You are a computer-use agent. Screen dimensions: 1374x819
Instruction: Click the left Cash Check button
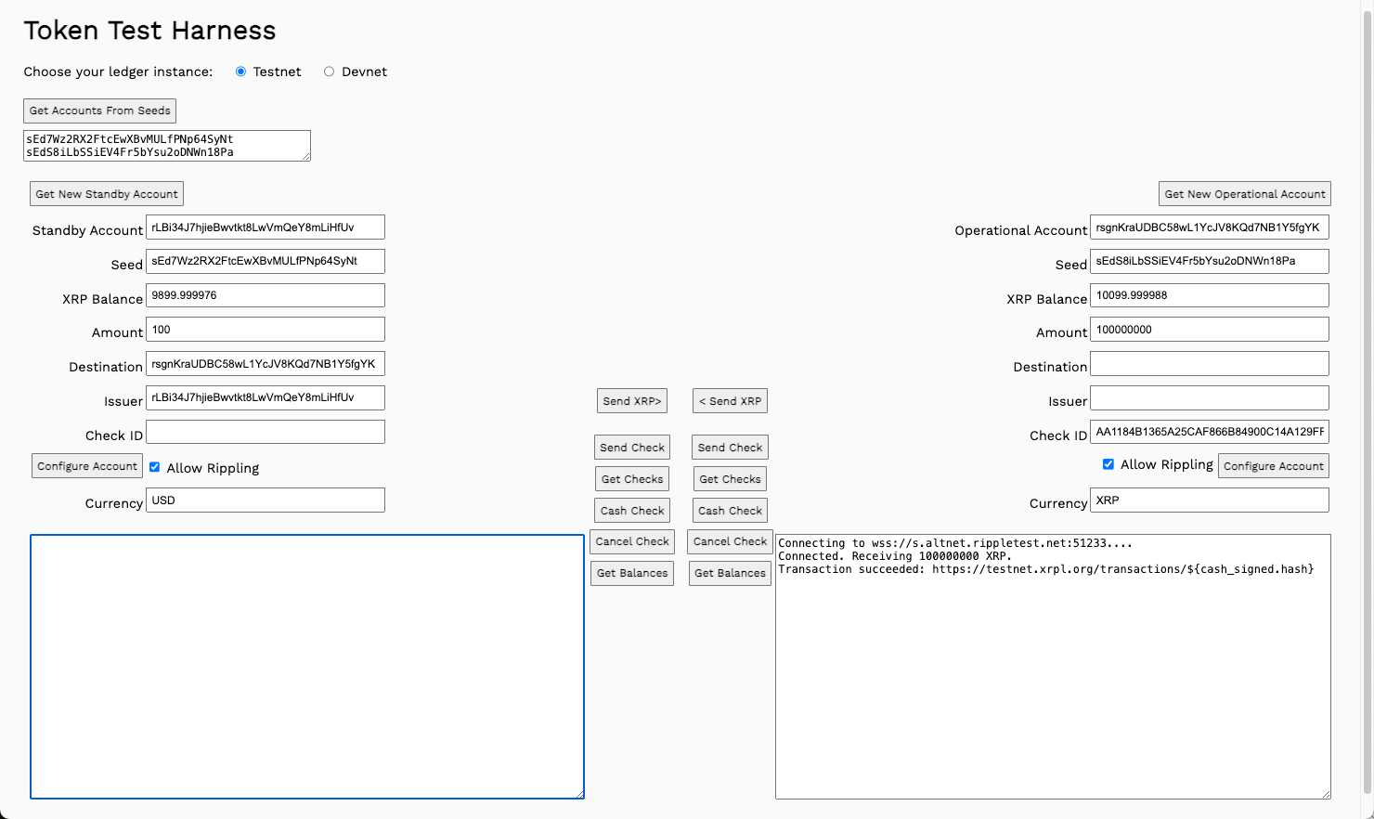[x=631, y=511]
